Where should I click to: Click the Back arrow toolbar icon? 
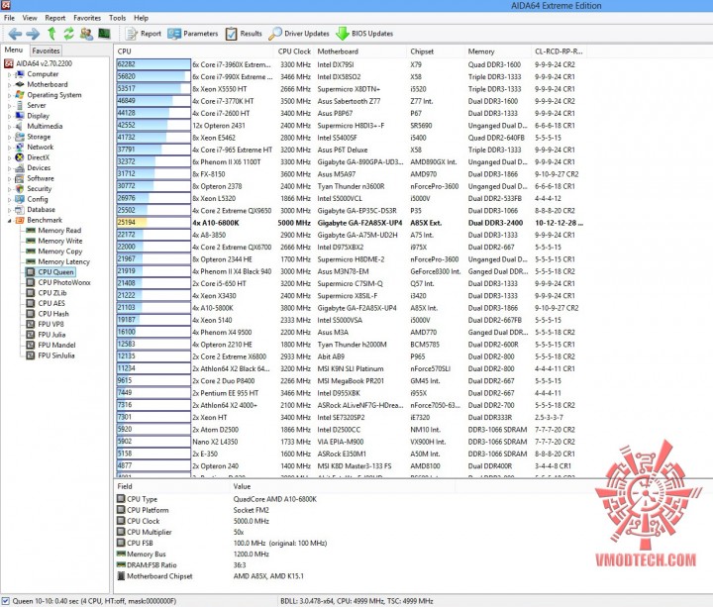tap(15, 34)
